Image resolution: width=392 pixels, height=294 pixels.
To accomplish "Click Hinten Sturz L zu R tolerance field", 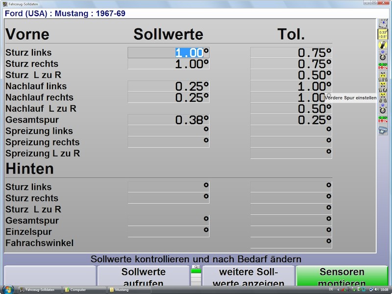I will [x=291, y=209].
